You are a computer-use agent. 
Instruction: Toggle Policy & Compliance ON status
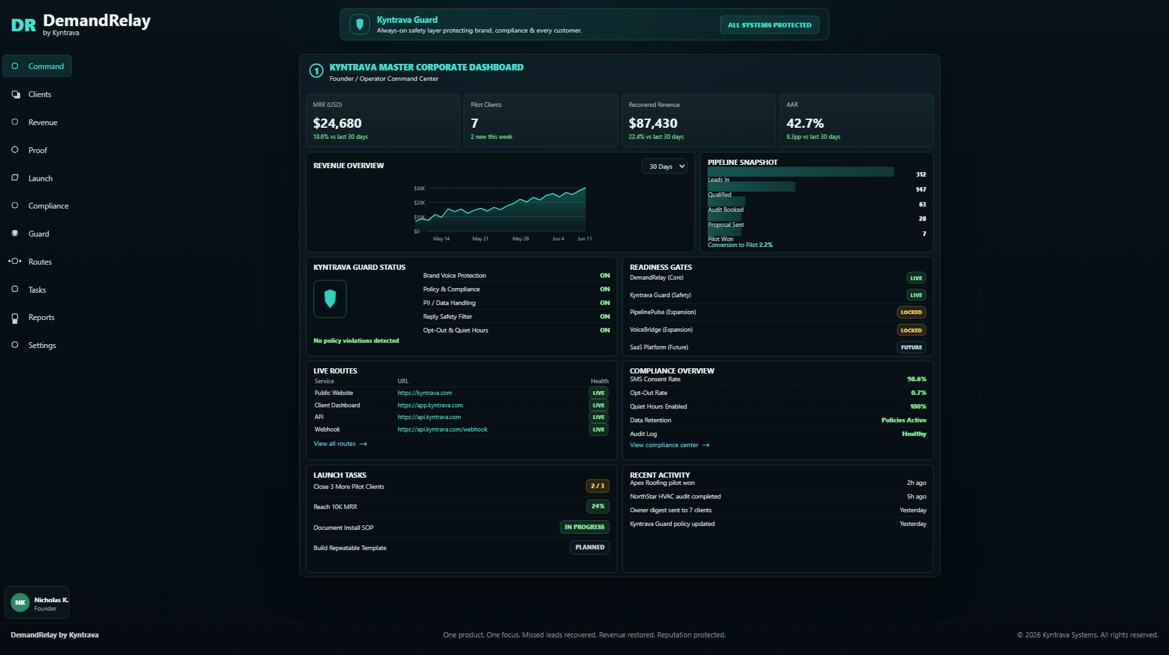pos(605,289)
